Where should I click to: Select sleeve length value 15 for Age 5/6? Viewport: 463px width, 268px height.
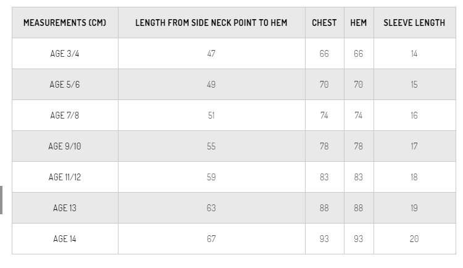pos(414,85)
